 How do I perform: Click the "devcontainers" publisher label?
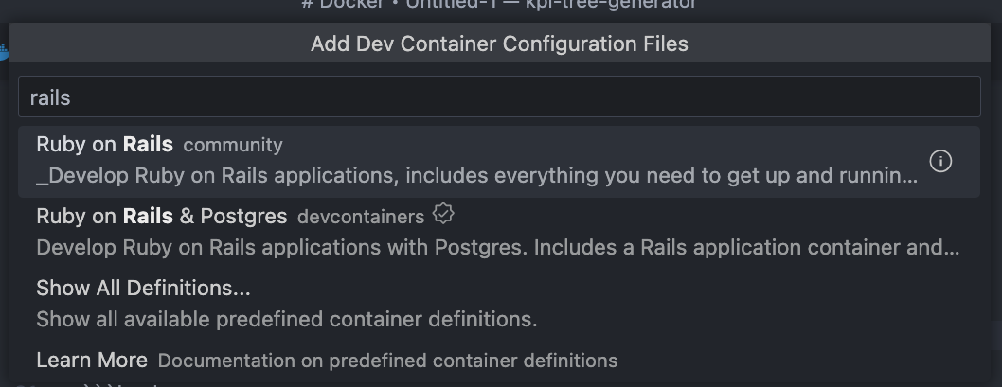[x=361, y=217]
